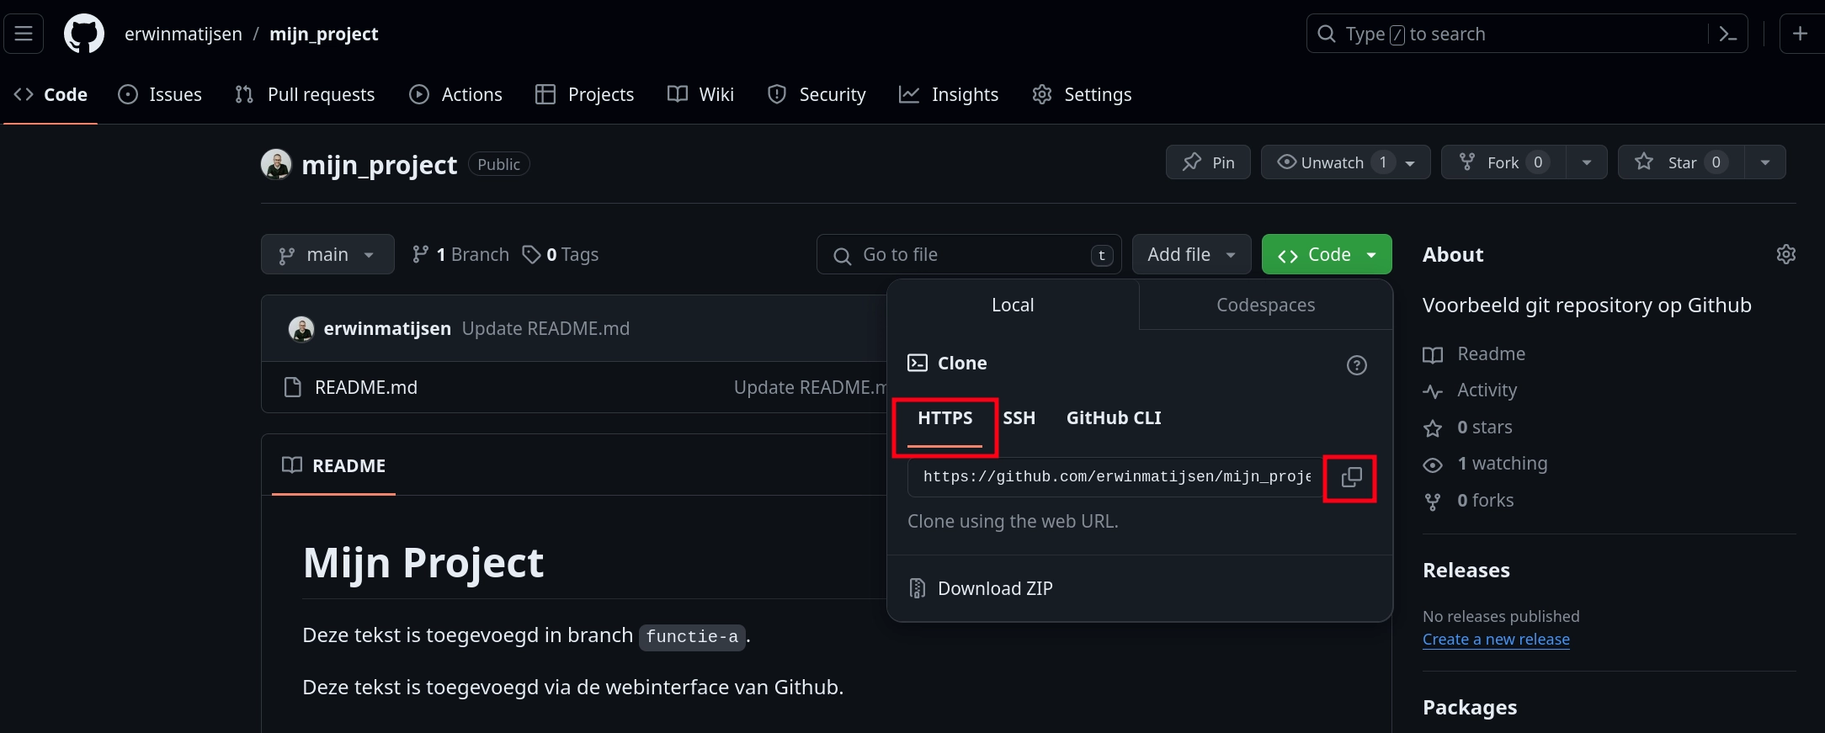Open the Activity link in About
The height and width of the screenshot is (733, 1825).
1470,390
